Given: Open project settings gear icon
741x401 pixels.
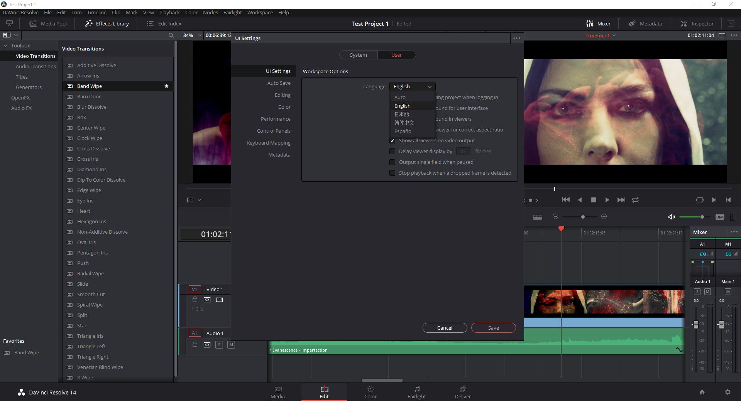Looking at the screenshot, I should [727, 392].
